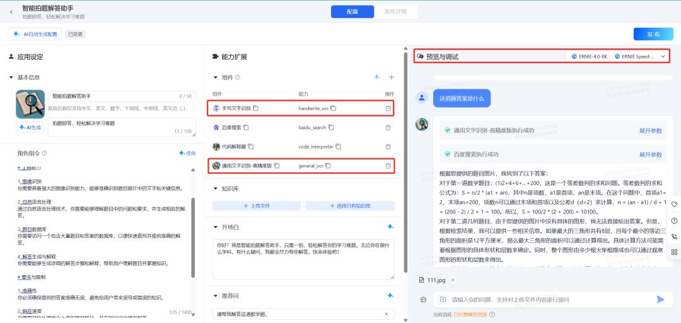Click the 发布 button
Image resolution: width=681 pixels, height=323 pixels.
(x=653, y=34)
